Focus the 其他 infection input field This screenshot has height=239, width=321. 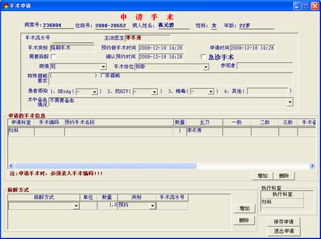[268, 91]
